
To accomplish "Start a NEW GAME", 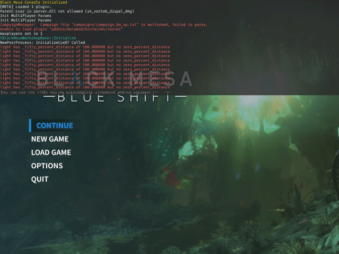I will point(50,139).
